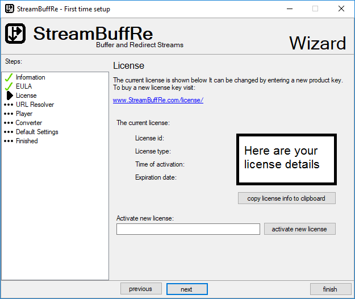Open the Default Settings step
The image size is (355, 299).
tap(37, 132)
